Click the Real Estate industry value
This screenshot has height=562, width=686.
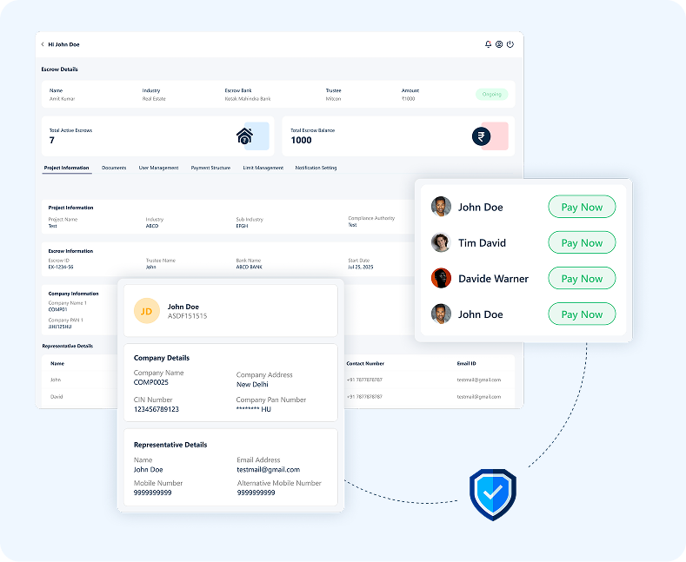(154, 99)
